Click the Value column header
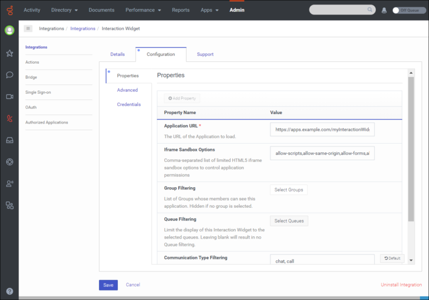This screenshot has width=429, height=300. 276,112
